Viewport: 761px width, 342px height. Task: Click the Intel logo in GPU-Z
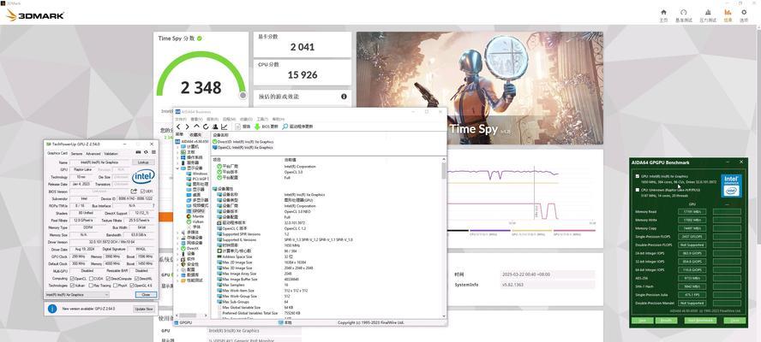(143, 176)
